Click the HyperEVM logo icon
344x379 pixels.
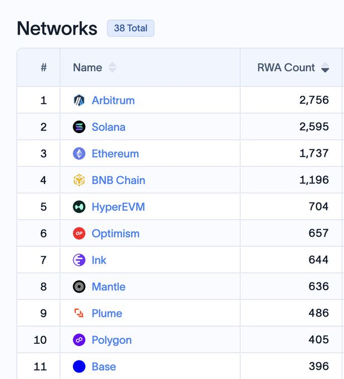[79, 207]
